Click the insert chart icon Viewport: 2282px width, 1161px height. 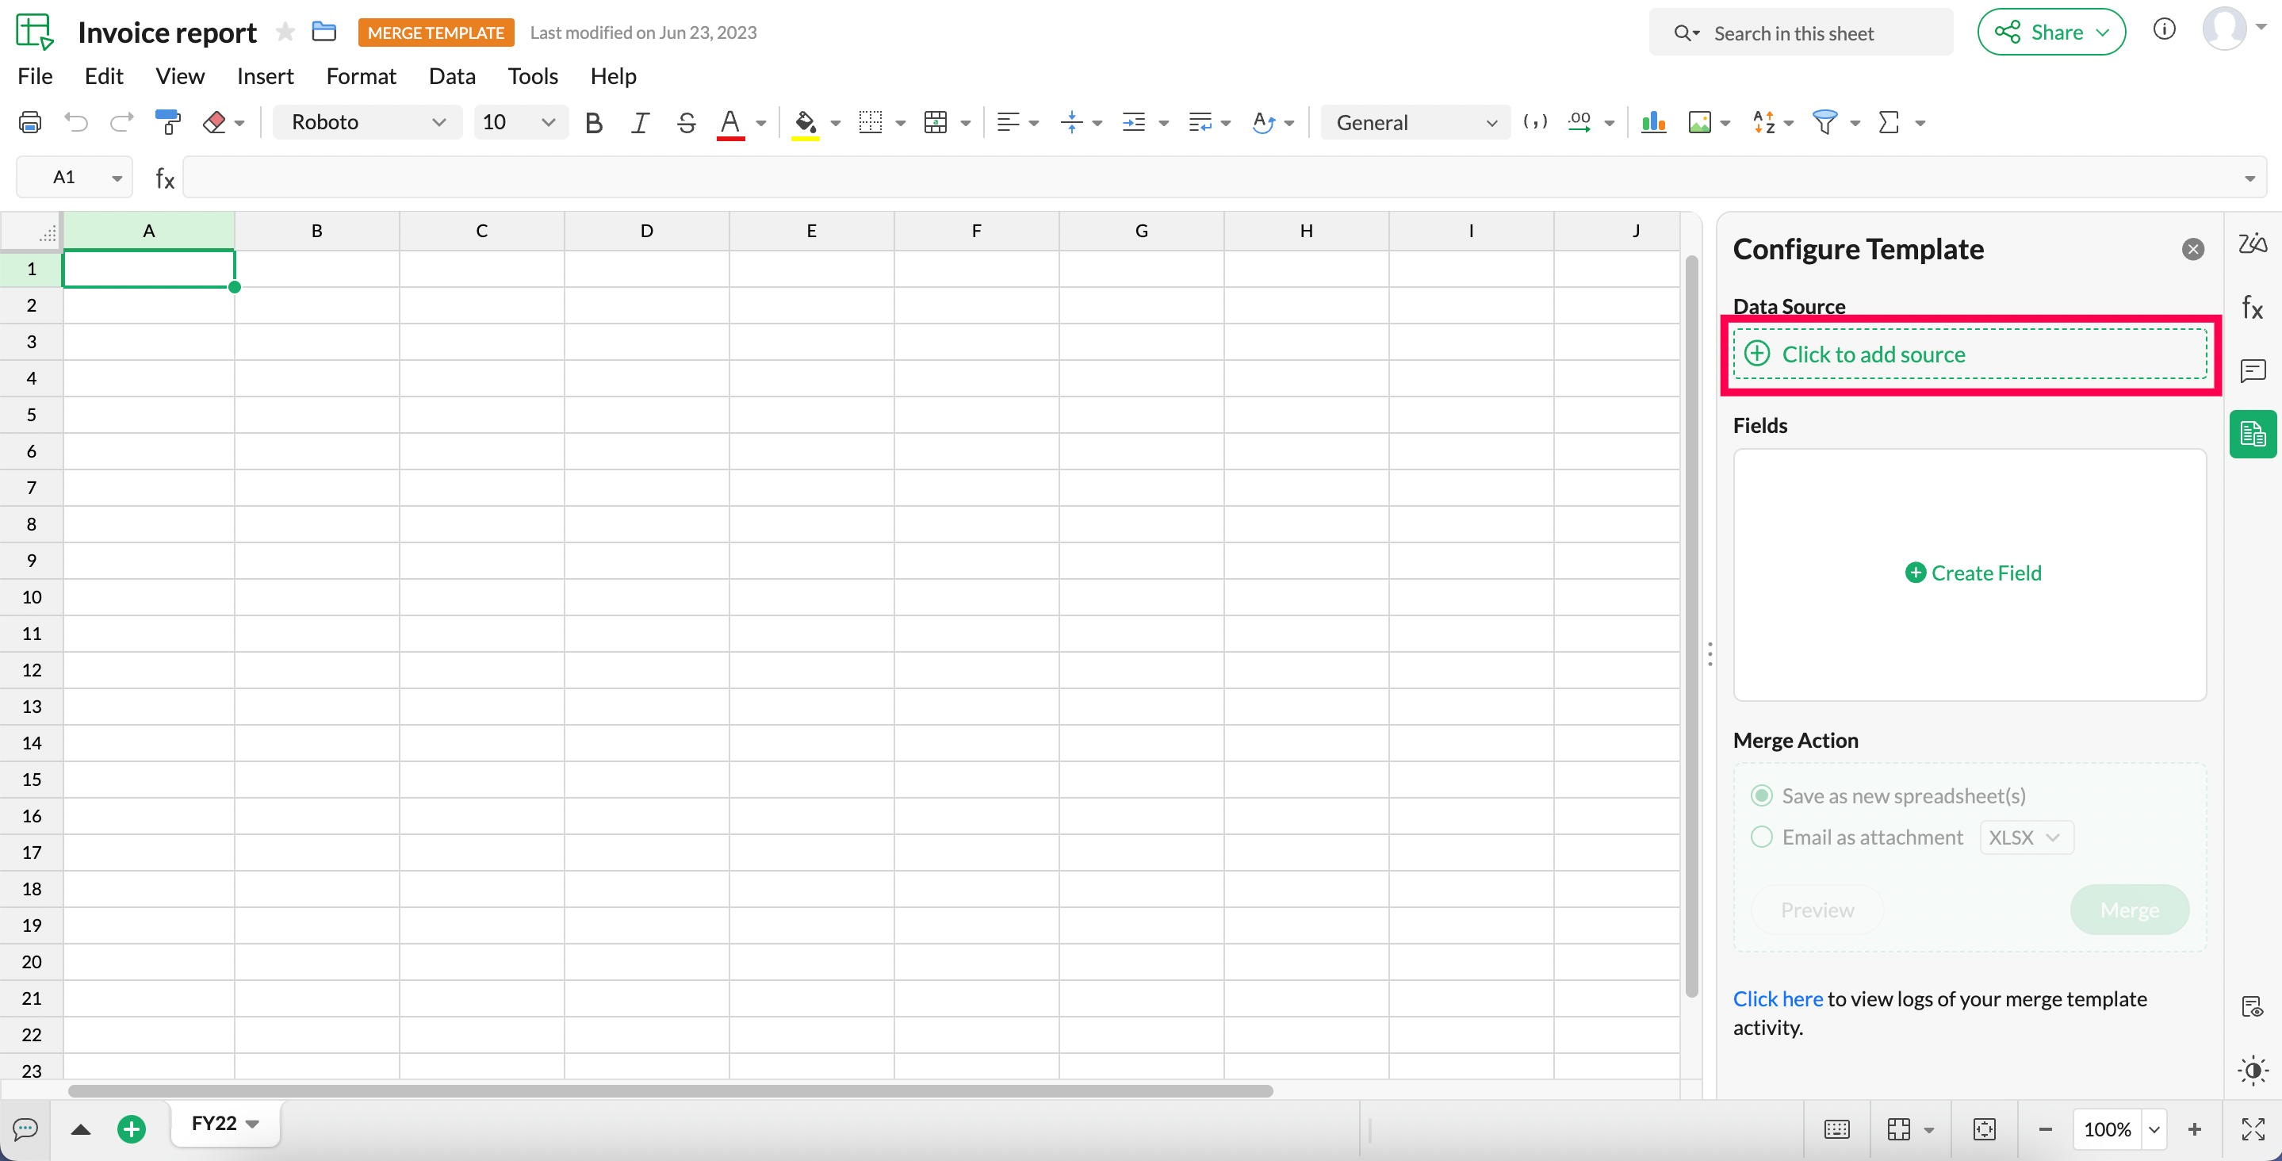click(x=1653, y=122)
